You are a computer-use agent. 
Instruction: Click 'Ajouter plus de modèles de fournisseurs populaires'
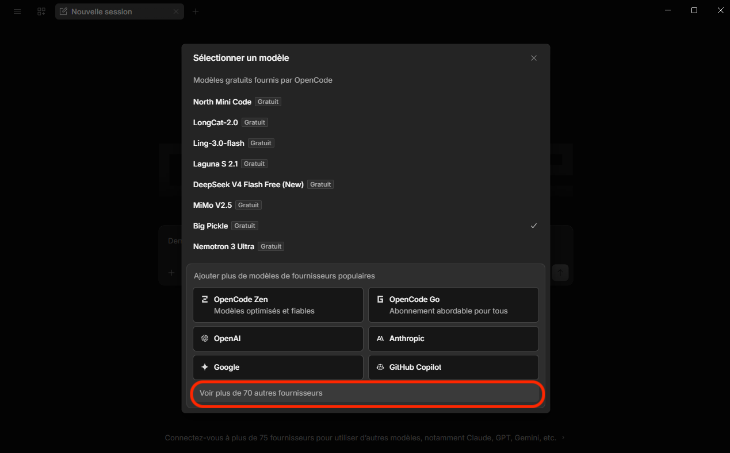pos(284,276)
